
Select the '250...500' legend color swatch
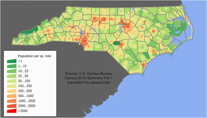12,91
